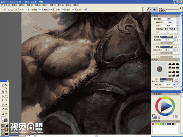Toggle the clone color stamp icon
This screenshot has width=183, height=137.
click(159, 118)
